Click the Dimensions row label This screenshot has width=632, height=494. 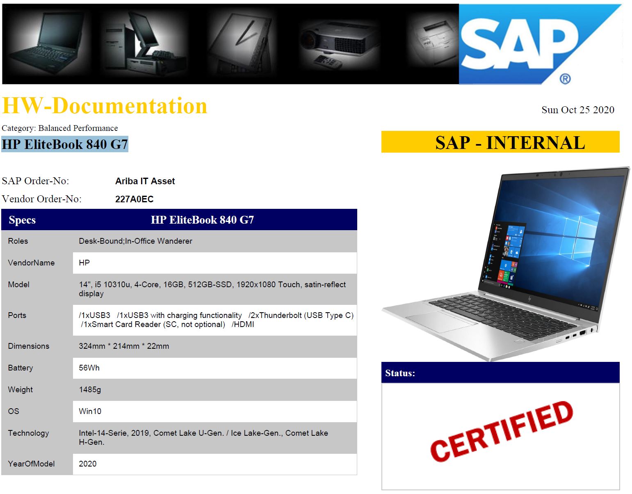28,346
